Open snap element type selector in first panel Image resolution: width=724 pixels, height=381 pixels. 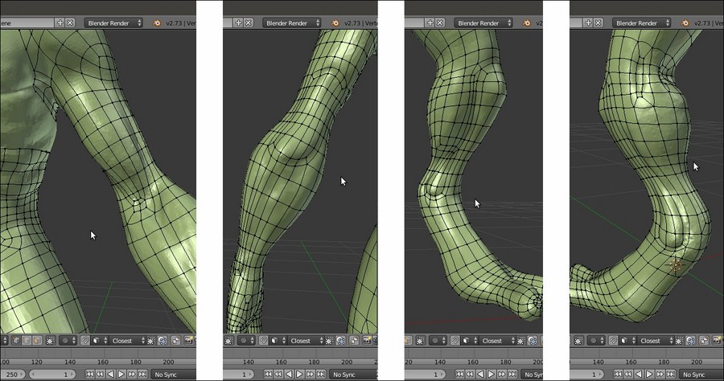click(x=99, y=341)
